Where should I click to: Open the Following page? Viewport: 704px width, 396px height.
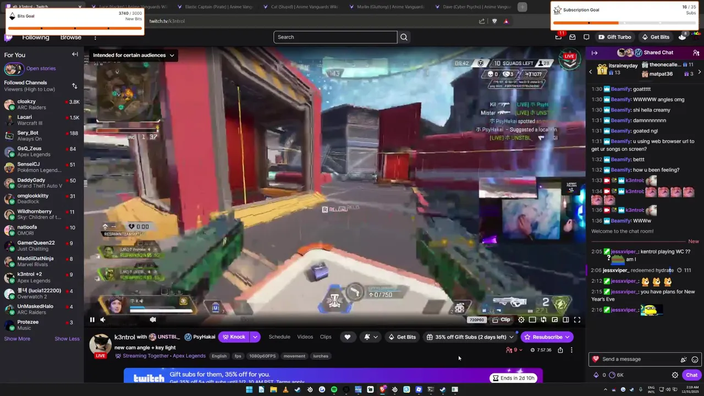36,37
